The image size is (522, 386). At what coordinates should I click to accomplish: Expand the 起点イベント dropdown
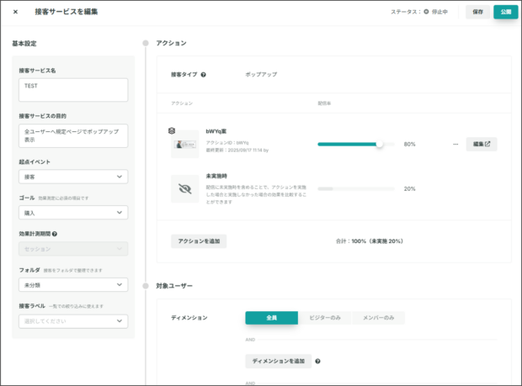(73, 177)
